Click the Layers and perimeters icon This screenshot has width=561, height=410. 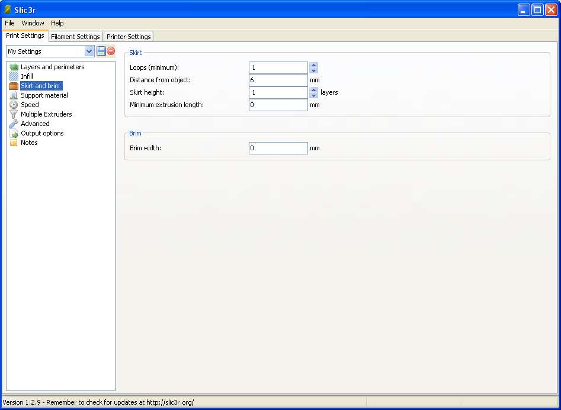(x=14, y=67)
